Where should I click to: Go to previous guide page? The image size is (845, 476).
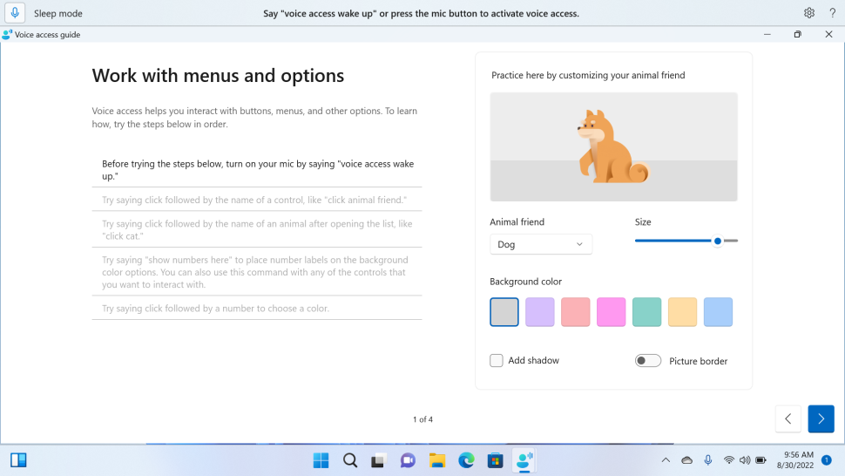[788, 418]
